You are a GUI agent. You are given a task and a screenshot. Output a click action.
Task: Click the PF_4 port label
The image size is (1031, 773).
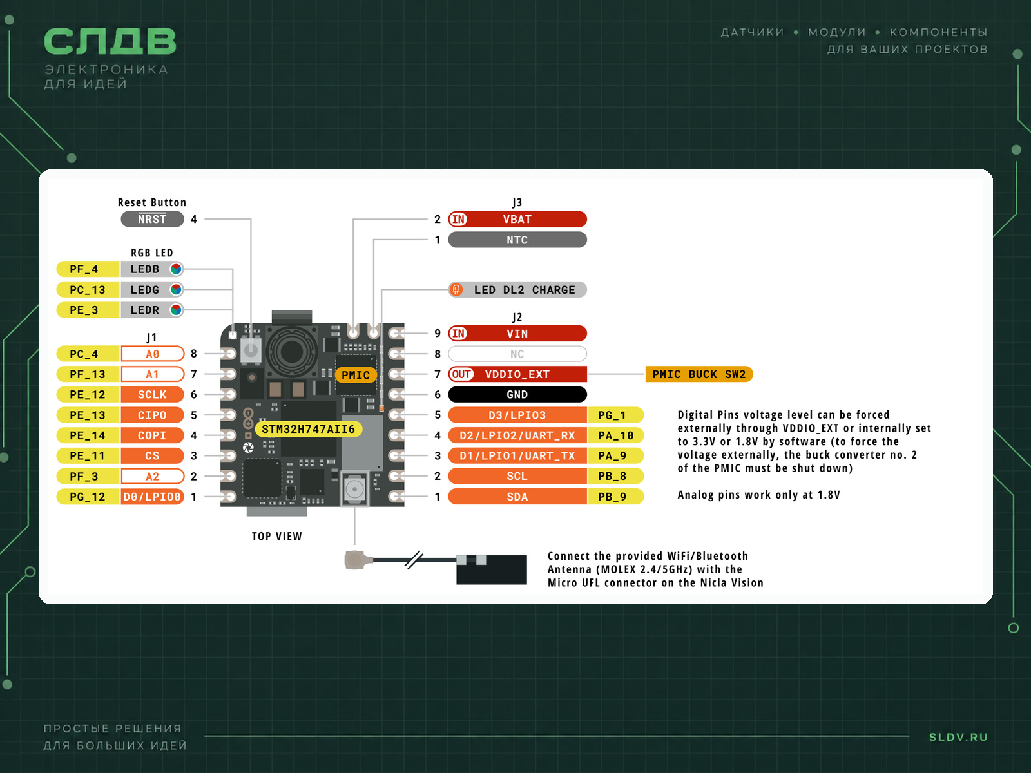[88, 269]
